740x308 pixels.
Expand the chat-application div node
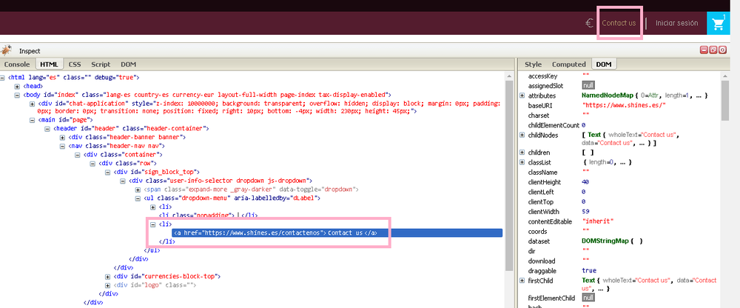tap(32, 104)
